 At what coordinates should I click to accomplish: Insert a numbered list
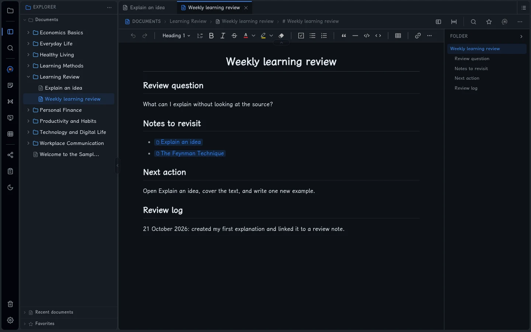(324, 36)
